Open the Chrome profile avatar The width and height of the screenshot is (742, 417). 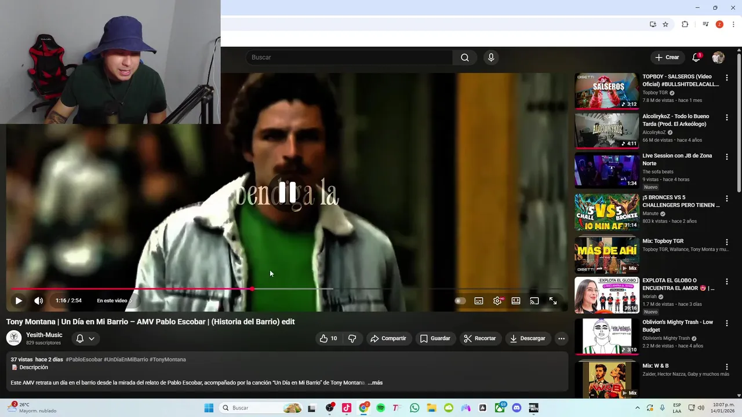click(719, 24)
